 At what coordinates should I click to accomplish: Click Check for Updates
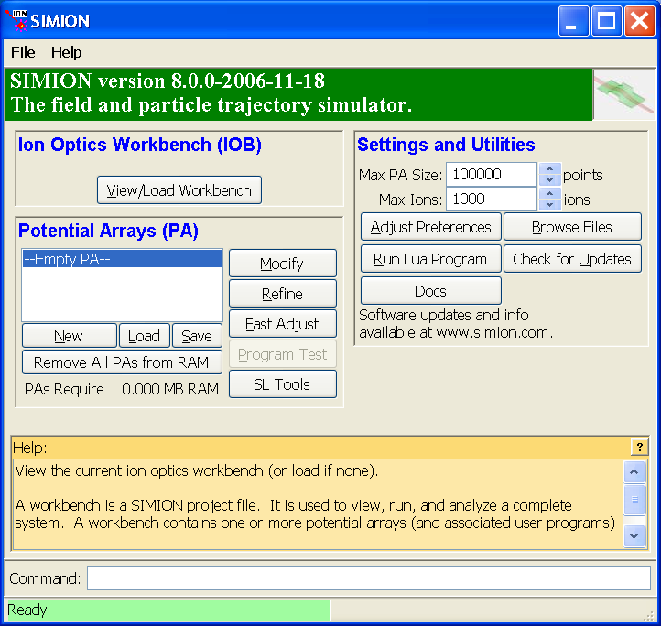pyautogui.click(x=572, y=259)
